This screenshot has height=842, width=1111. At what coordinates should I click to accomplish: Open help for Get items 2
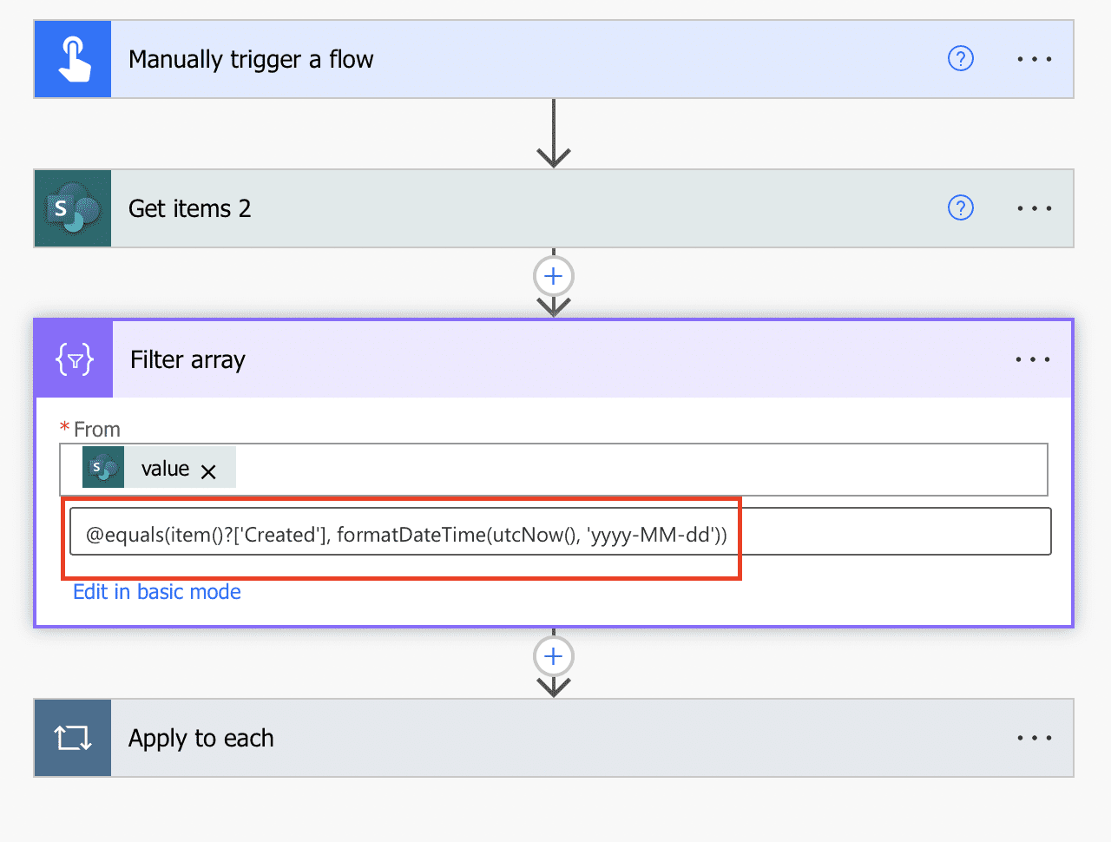[961, 208]
